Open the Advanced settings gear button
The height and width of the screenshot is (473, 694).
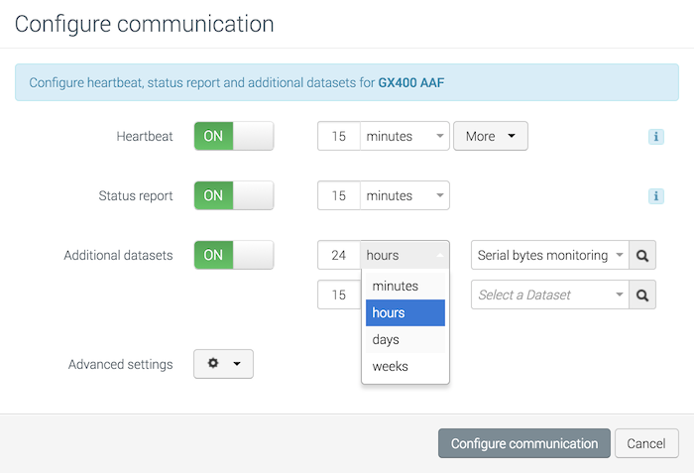[x=223, y=364]
